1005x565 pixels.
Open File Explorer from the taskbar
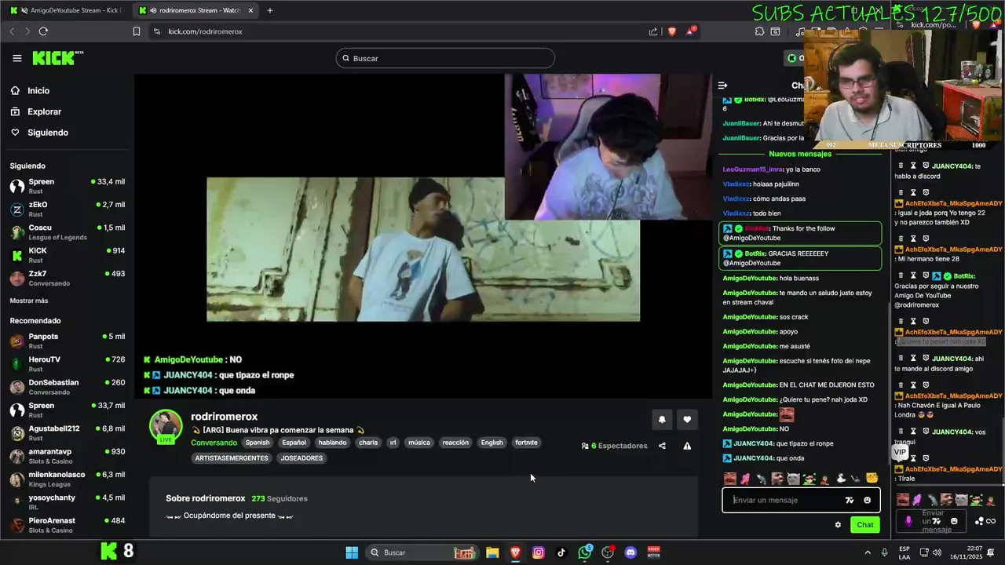(x=492, y=552)
